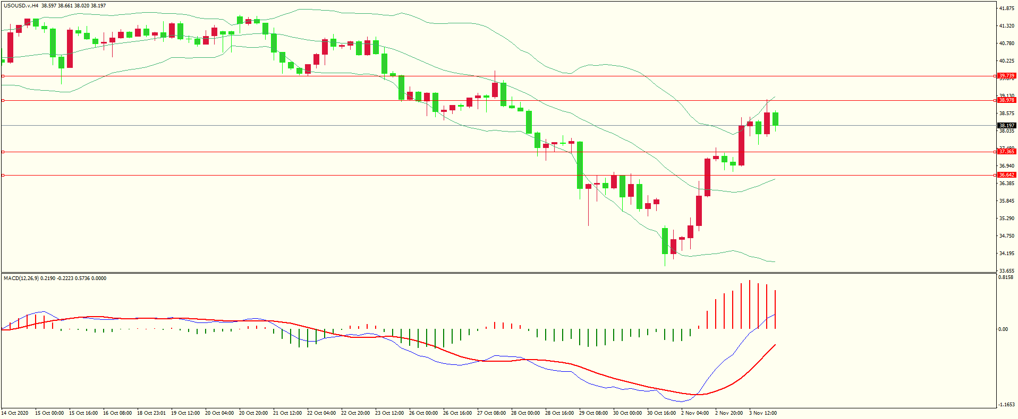Select the red 37.365 horizontal line price tag
Viewport: 1018px width, 419px height.
click(x=1007, y=152)
